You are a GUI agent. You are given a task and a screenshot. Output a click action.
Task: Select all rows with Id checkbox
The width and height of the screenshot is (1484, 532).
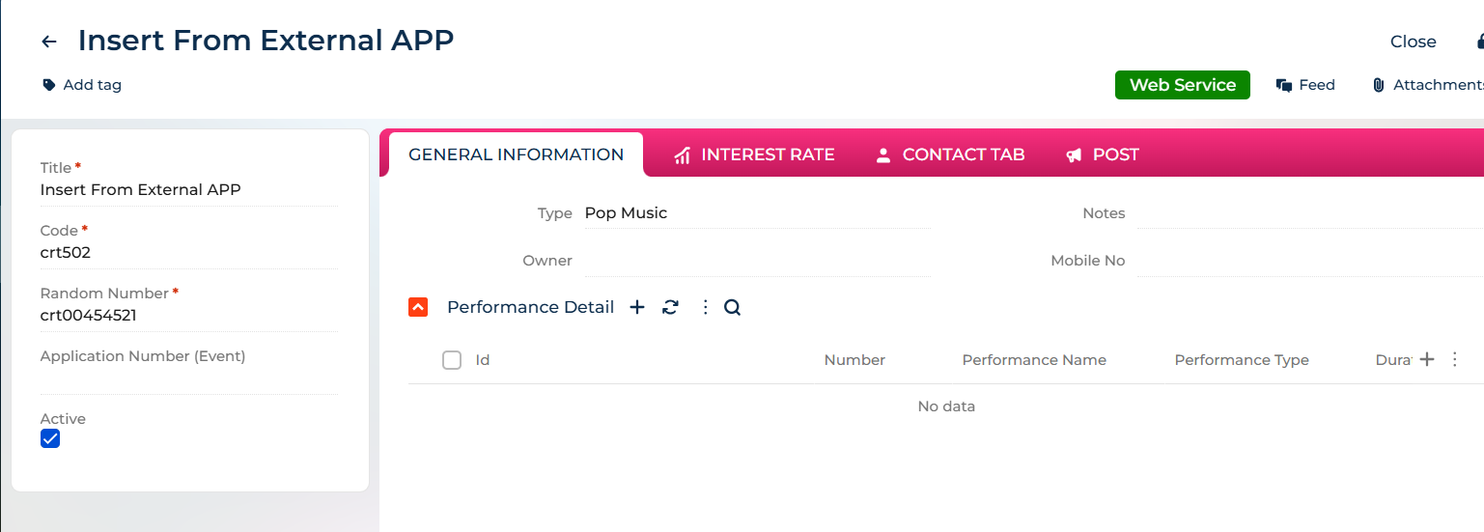[x=452, y=360]
